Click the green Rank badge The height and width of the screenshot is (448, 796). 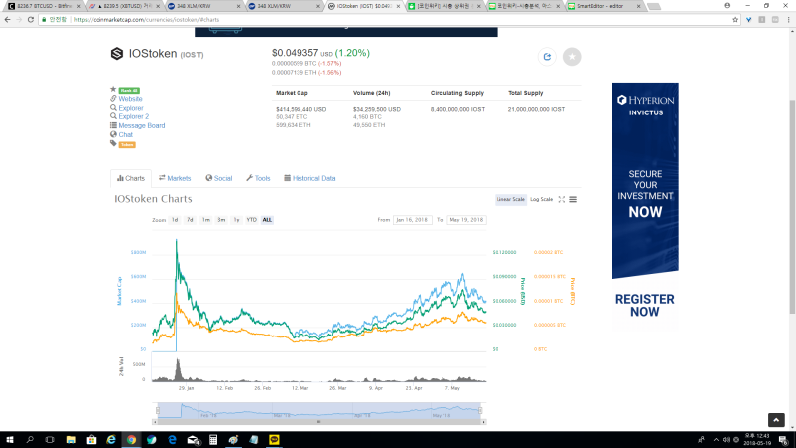(129, 90)
